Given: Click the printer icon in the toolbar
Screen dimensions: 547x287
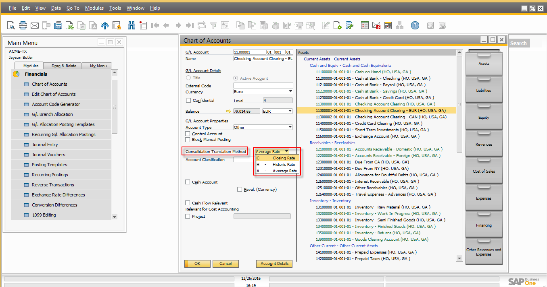Looking at the screenshot, I should (x=23, y=26).
